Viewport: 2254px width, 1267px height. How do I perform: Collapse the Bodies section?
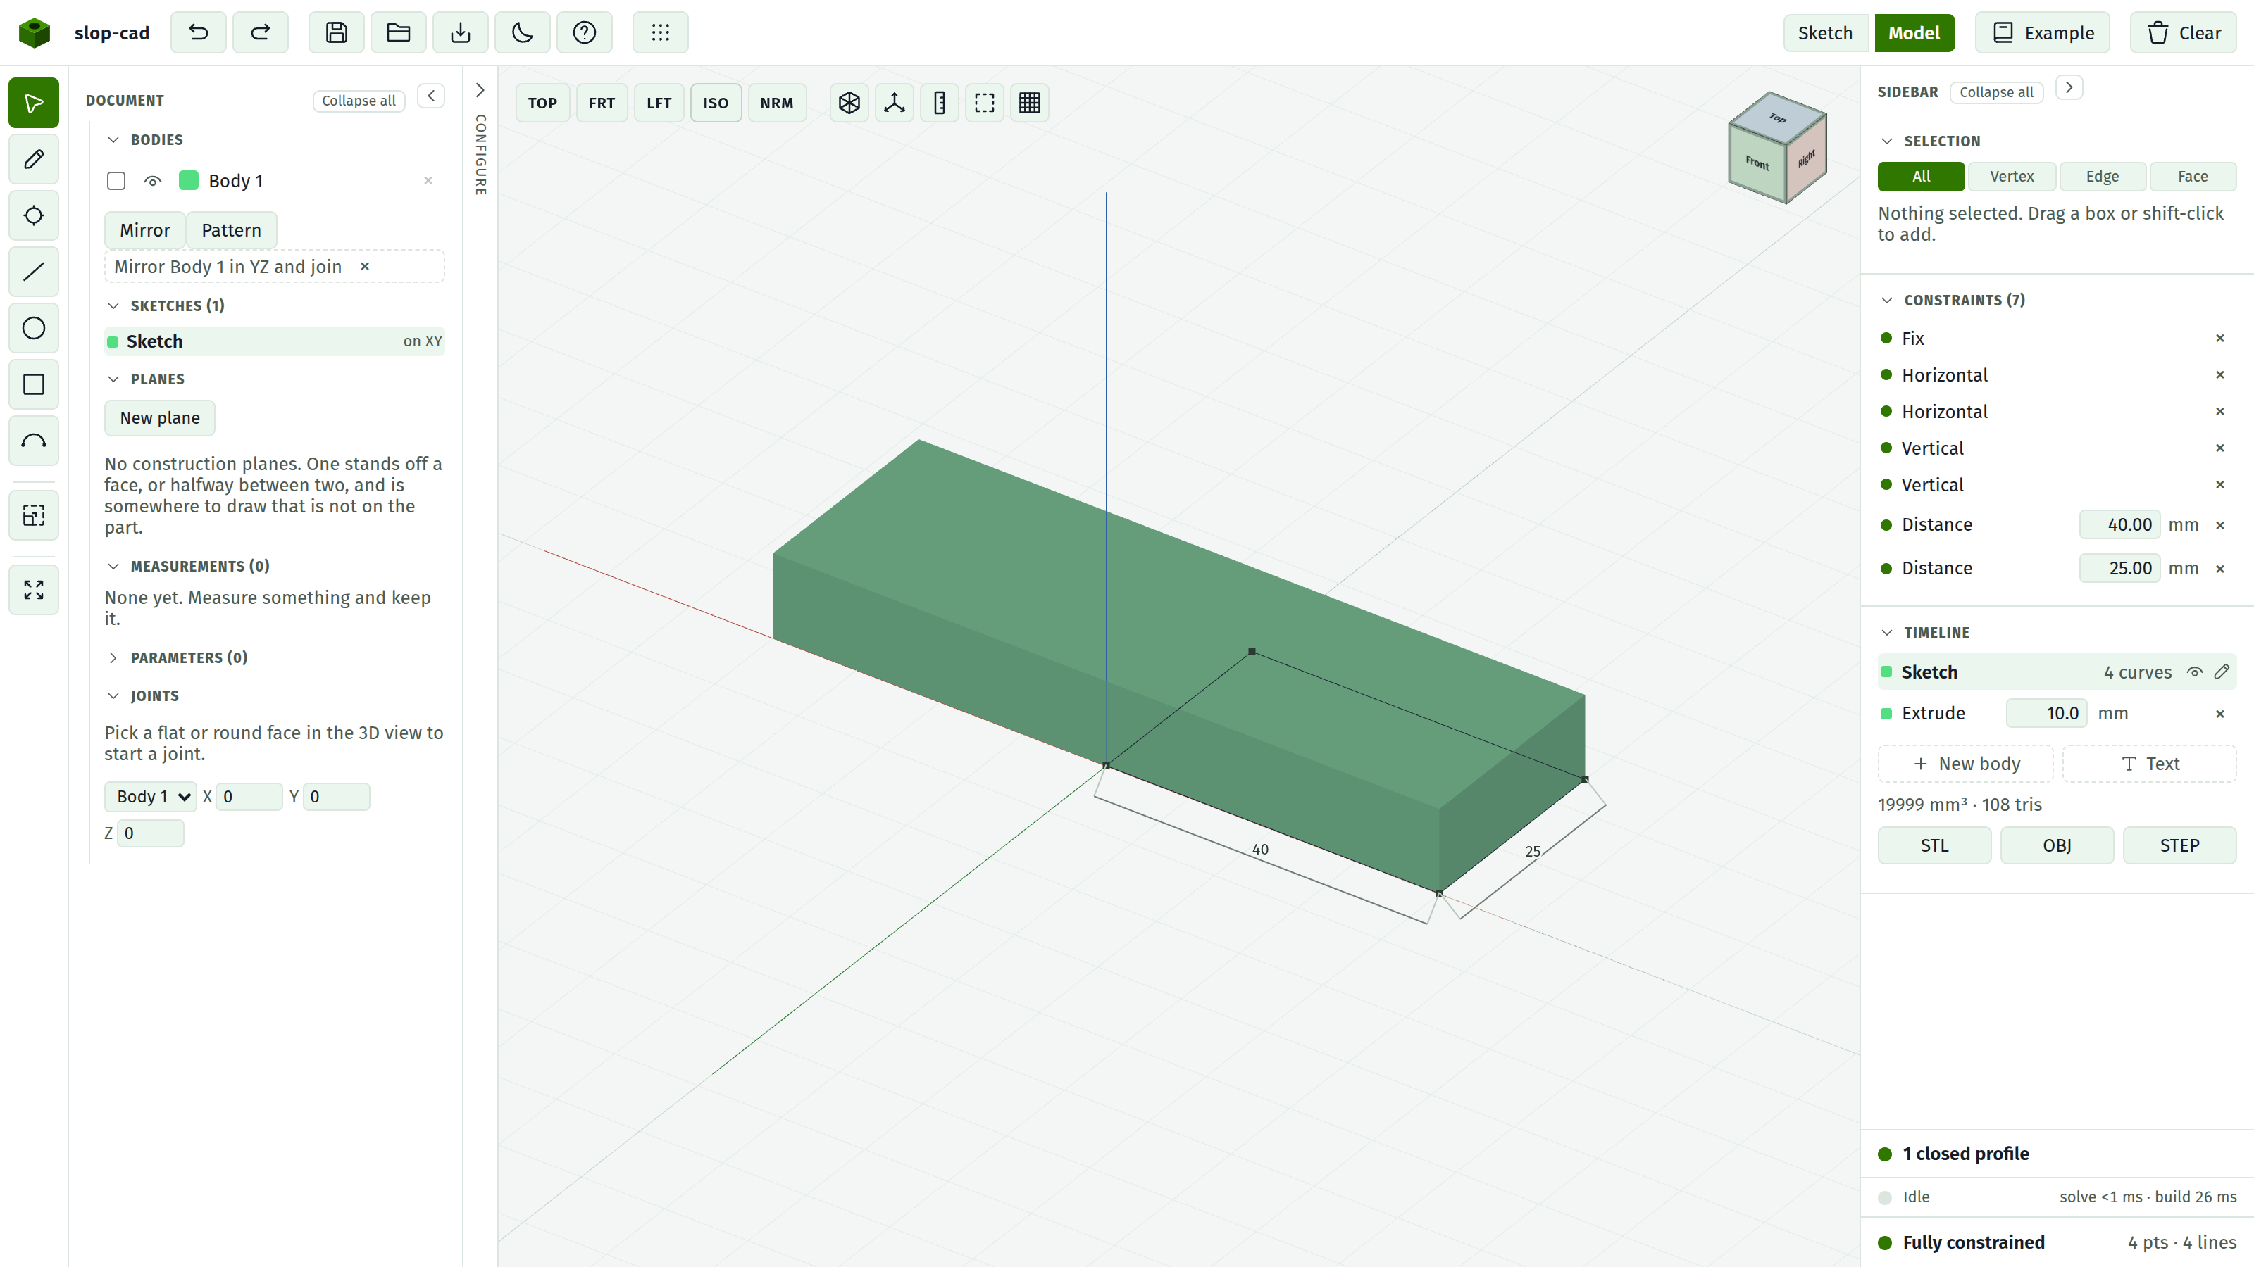(113, 140)
